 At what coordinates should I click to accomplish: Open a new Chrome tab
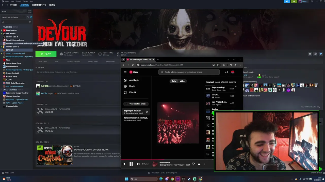click(158, 60)
